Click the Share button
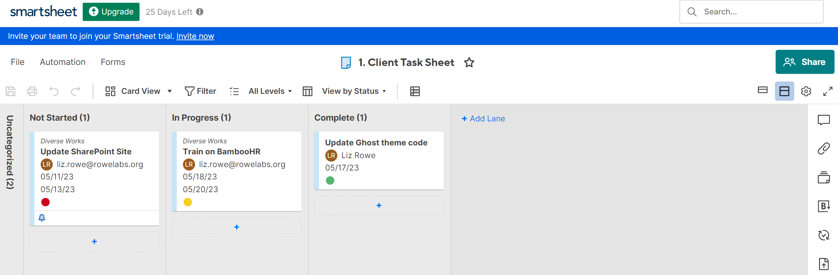Image resolution: width=838 pixels, height=275 pixels. coord(805,62)
